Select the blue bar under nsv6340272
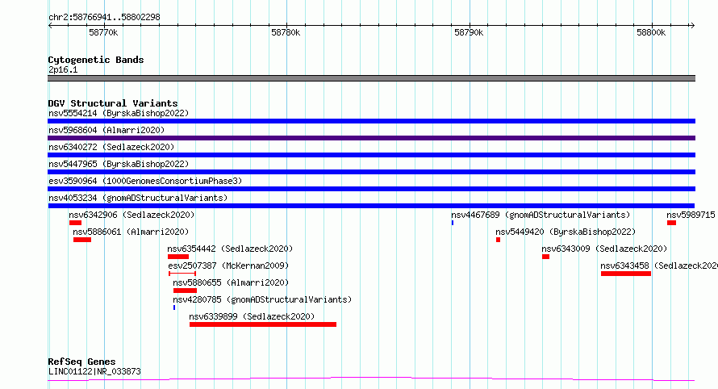This screenshot has height=389, width=718. pyautogui.click(x=371, y=155)
